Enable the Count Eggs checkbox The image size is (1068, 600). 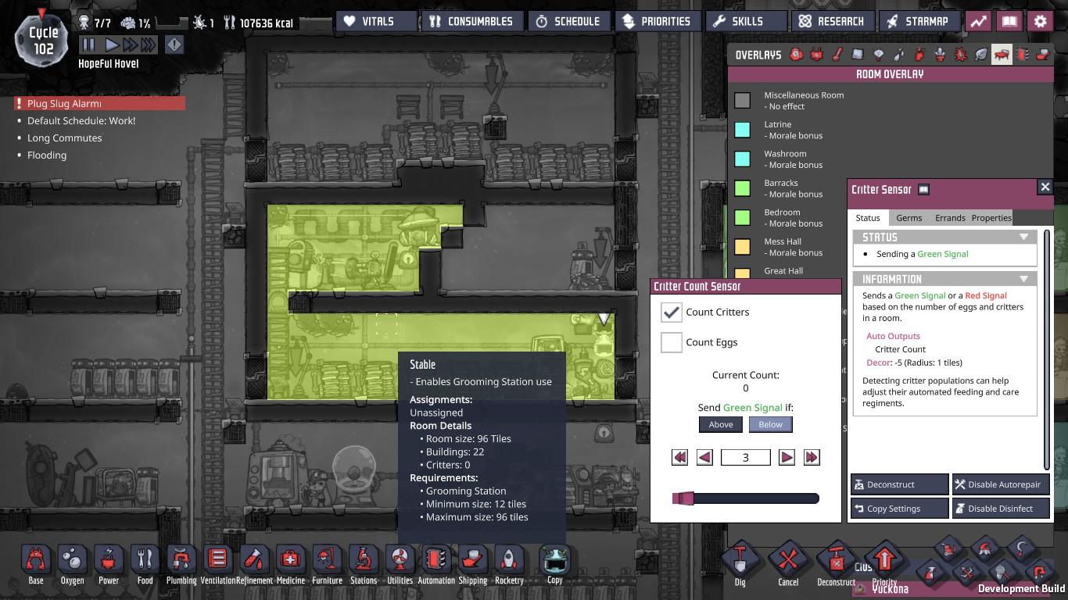tap(671, 342)
